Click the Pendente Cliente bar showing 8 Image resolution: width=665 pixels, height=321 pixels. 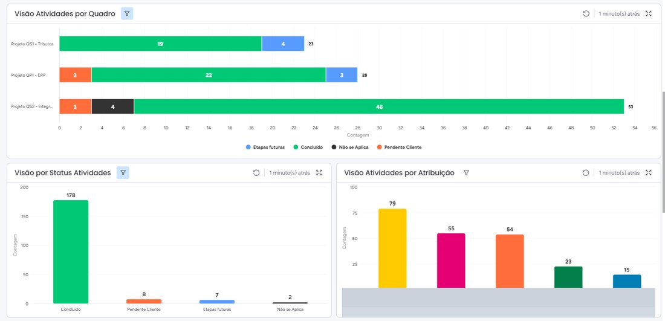144,302
